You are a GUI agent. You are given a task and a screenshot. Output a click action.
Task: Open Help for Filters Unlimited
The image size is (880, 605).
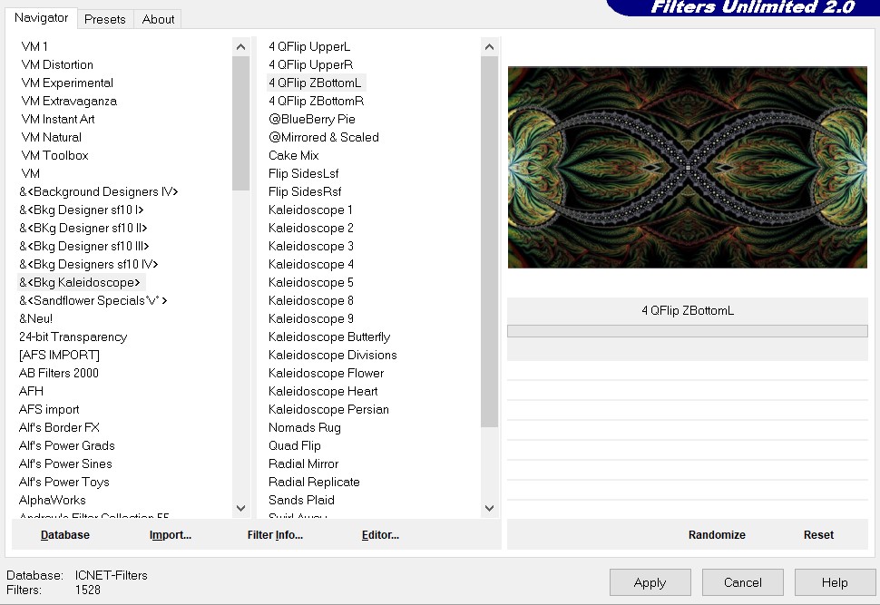point(835,582)
